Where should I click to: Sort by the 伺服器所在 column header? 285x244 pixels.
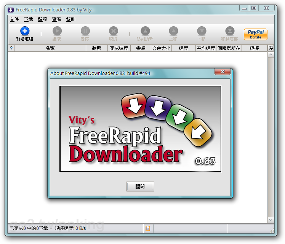229,48
